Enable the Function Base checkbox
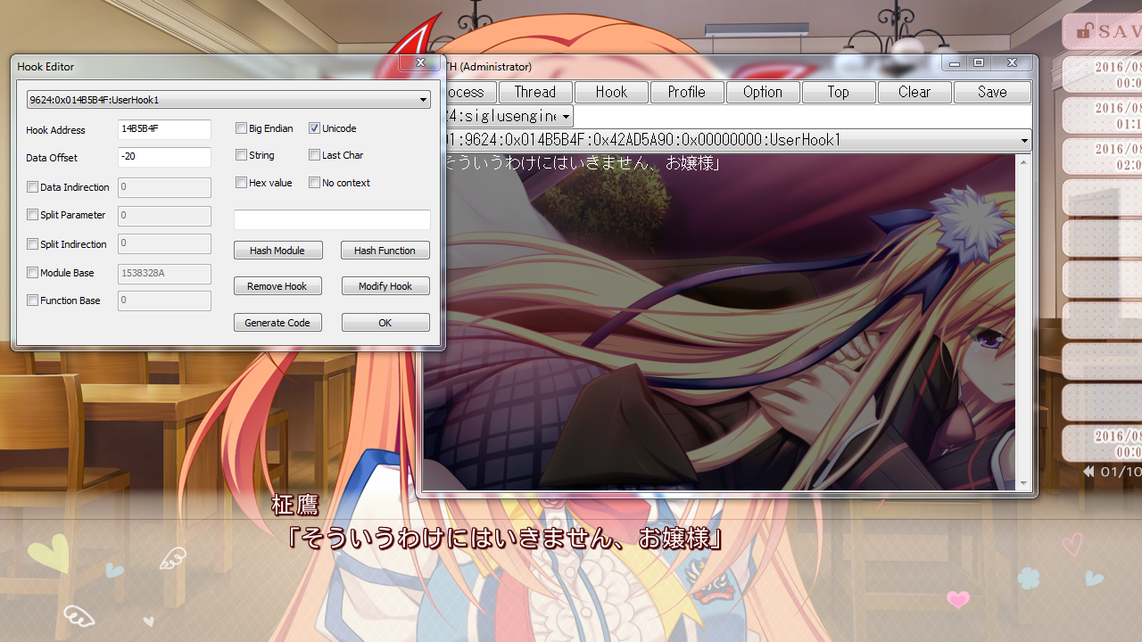The height and width of the screenshot is (642, 1142). [33, 300]
